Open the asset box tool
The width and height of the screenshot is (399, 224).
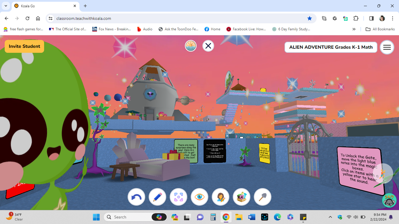242,197
